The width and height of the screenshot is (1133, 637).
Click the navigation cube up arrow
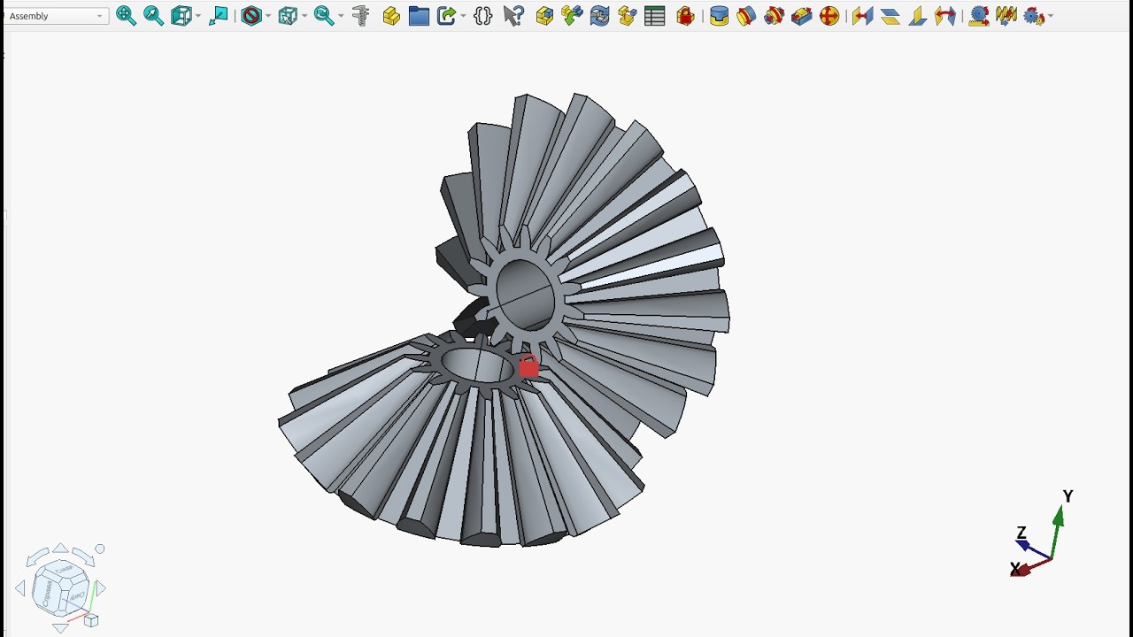click(x=60, y=549)
